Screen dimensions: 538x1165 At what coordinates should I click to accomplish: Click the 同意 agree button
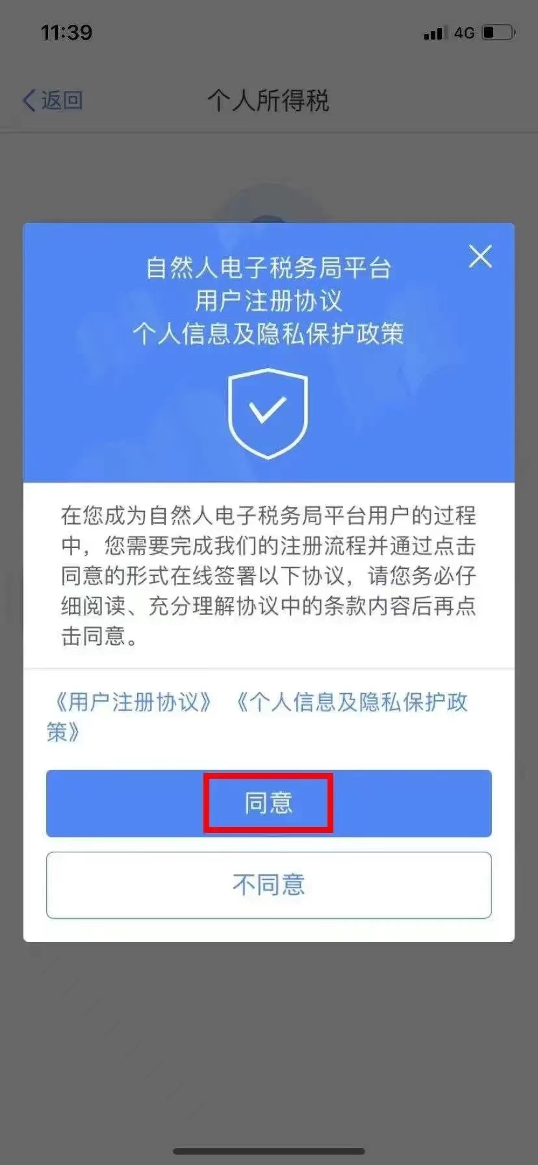pyautogui.click(x=268, y=803)
